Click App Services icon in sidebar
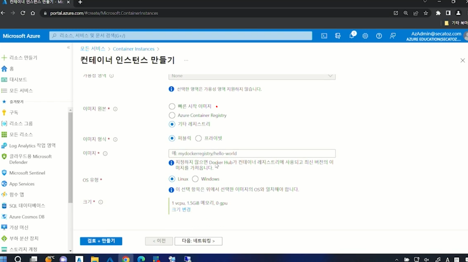Viewport: 468px width, 262px height. (x=4, y=184)
